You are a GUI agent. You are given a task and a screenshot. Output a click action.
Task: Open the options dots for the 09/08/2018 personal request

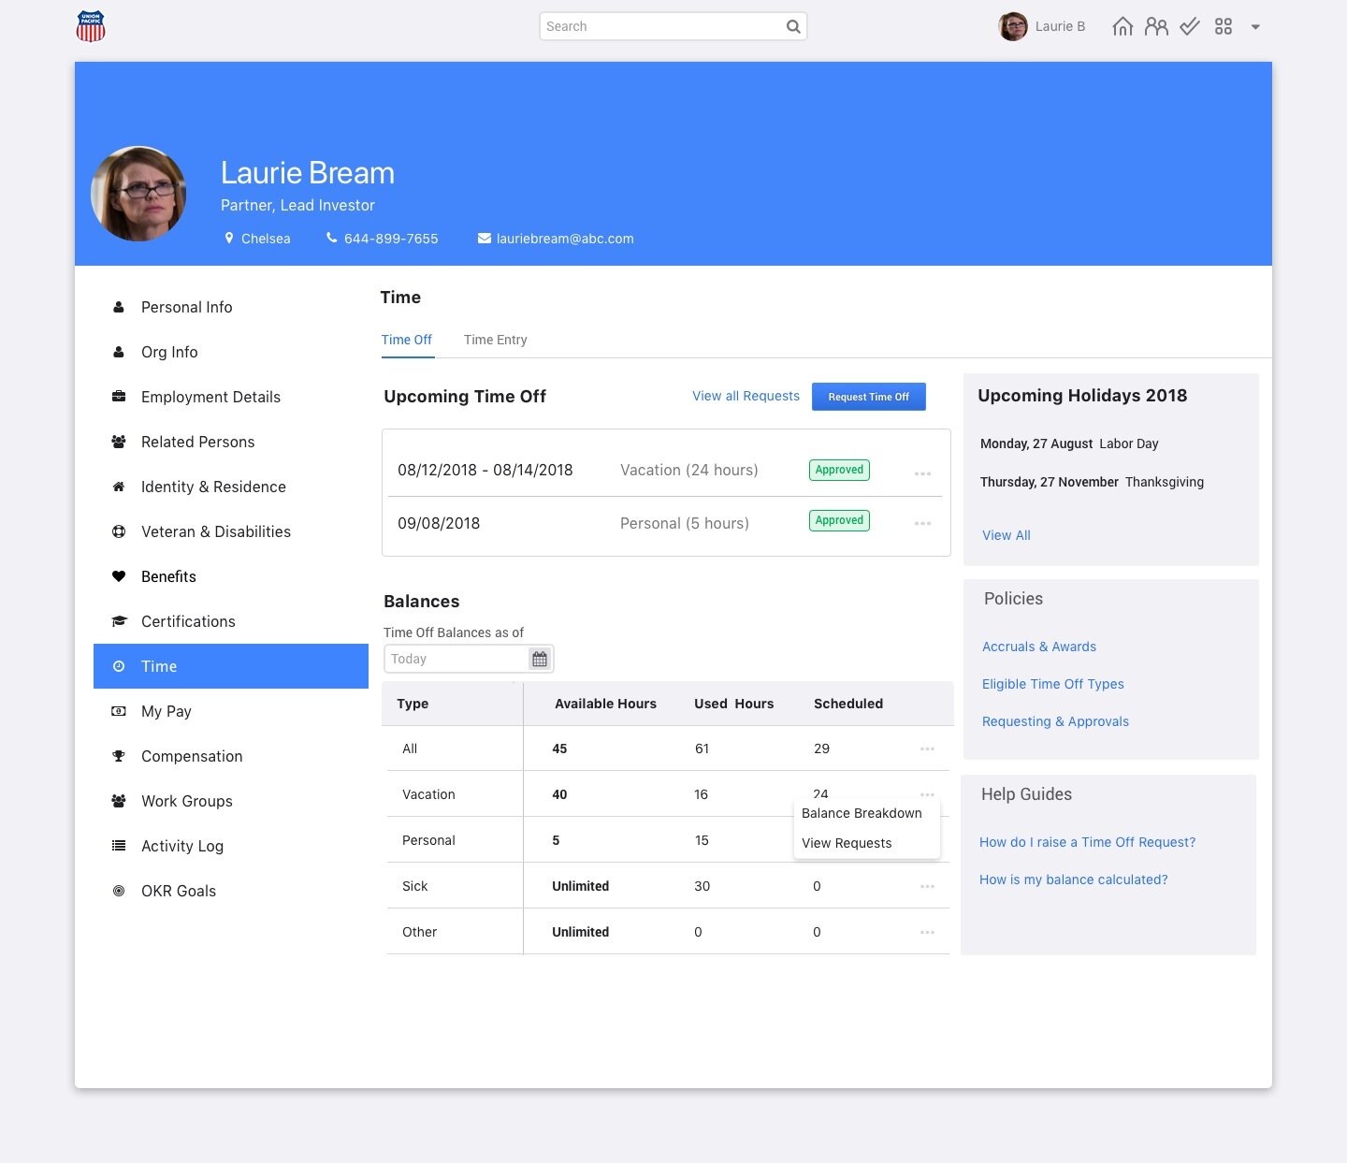922,523
